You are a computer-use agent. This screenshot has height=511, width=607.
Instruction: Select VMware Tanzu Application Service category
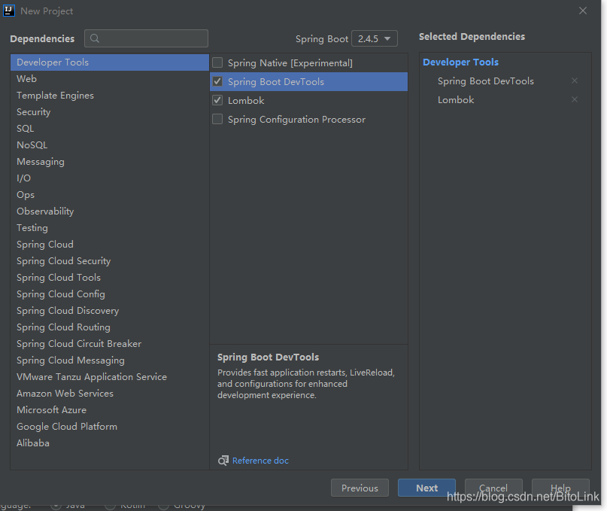coord(110,377)
